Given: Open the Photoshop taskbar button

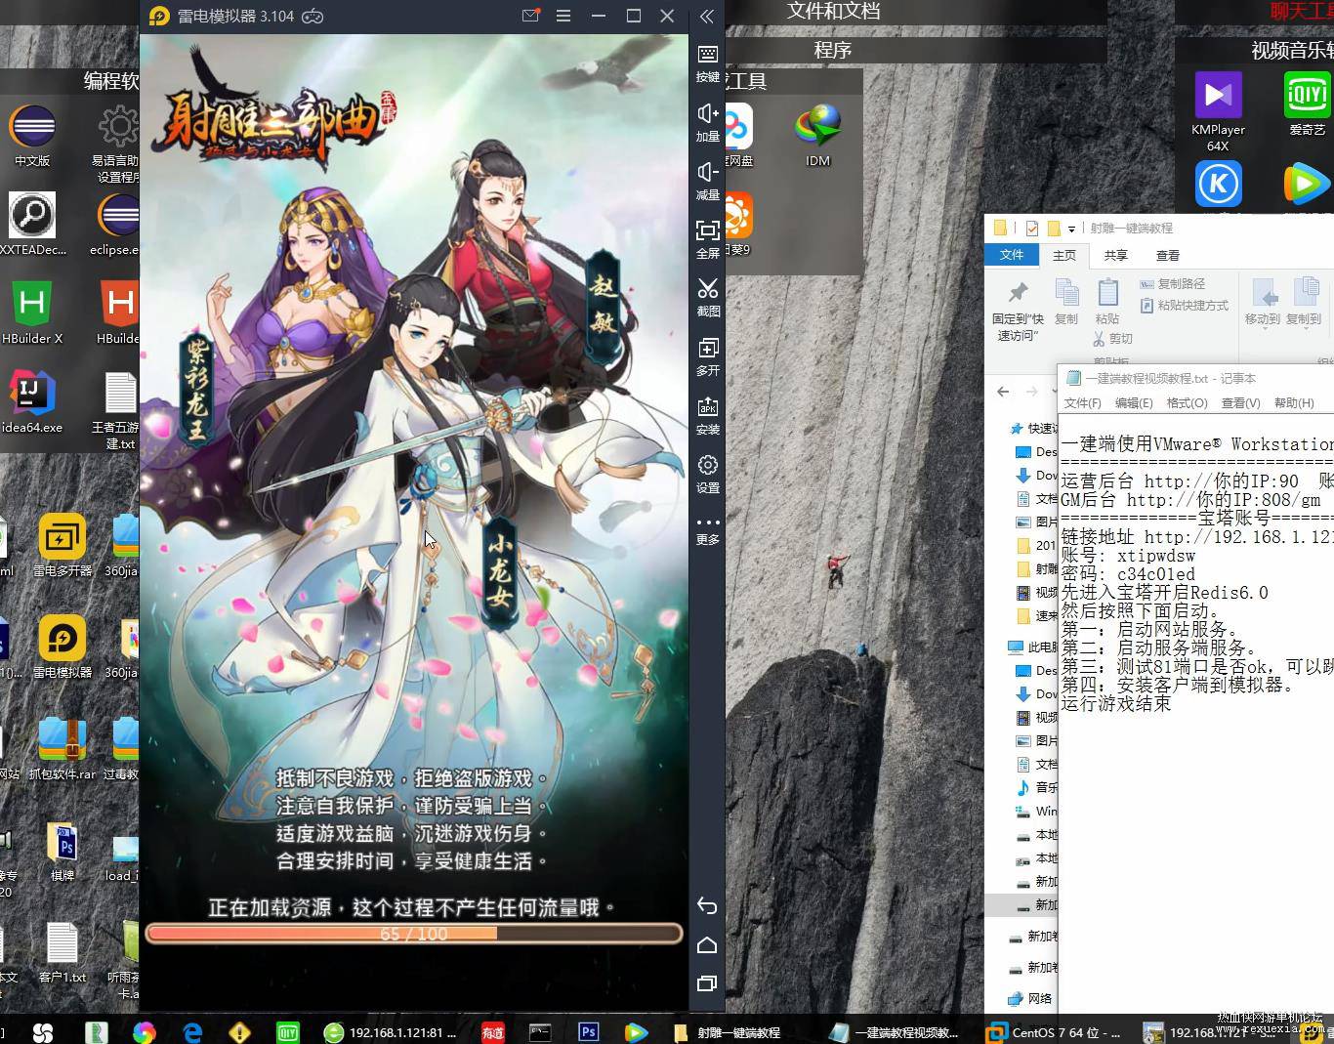Looking at the screenshot, I should [588, 1031].
